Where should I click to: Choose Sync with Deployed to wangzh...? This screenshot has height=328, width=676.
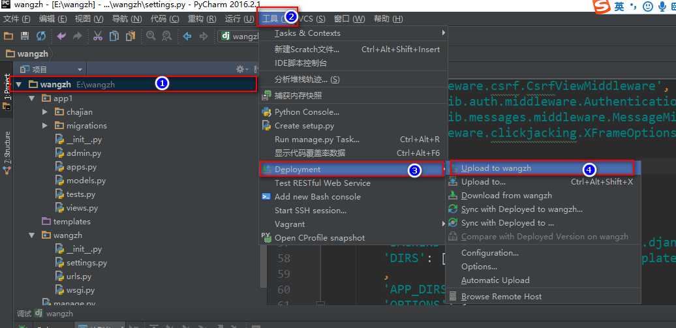[543, 209]
